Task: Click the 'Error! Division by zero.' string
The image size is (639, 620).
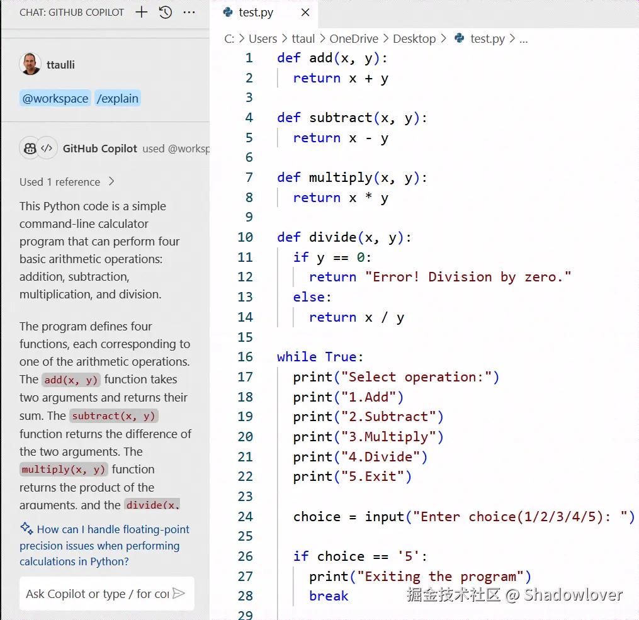Action: [x=468, y=277]
